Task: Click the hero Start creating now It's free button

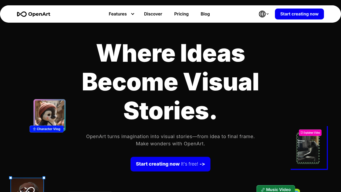Action: point(170,164)
